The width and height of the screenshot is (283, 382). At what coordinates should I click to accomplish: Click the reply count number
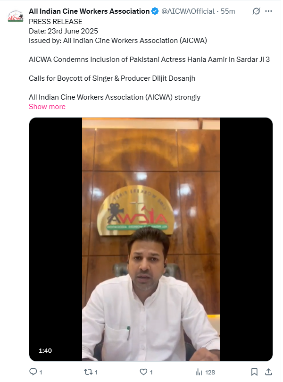pyautogui.click(x=41, y=372)
